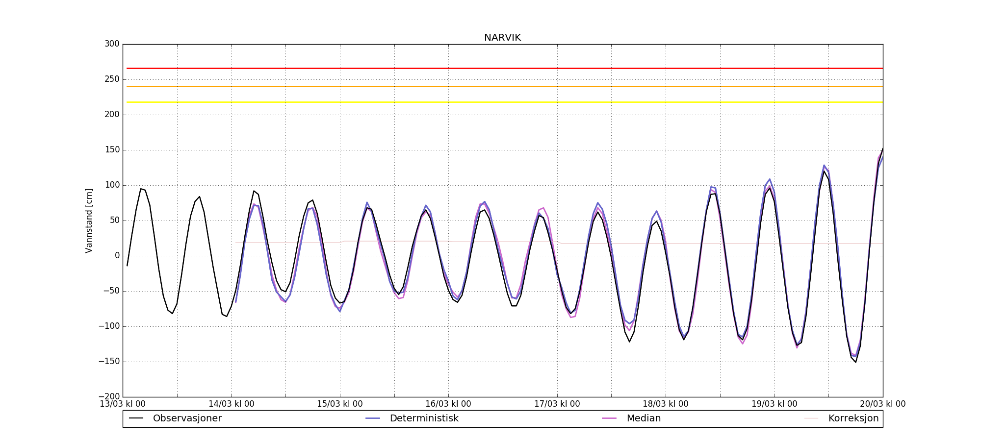The height and width of the screenshot is (441, 981).
Task: Click the pale pink Korreksjon legend line sample
Action: click(x=811, y=418)
